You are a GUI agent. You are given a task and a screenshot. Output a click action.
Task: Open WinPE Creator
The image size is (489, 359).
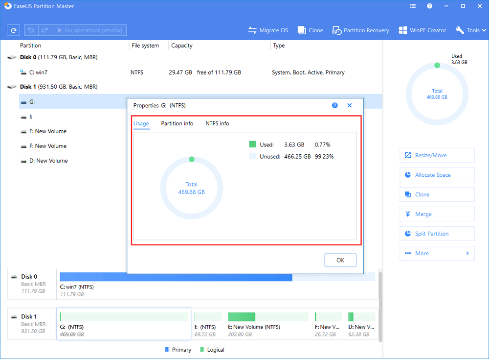tap(422, 30)
